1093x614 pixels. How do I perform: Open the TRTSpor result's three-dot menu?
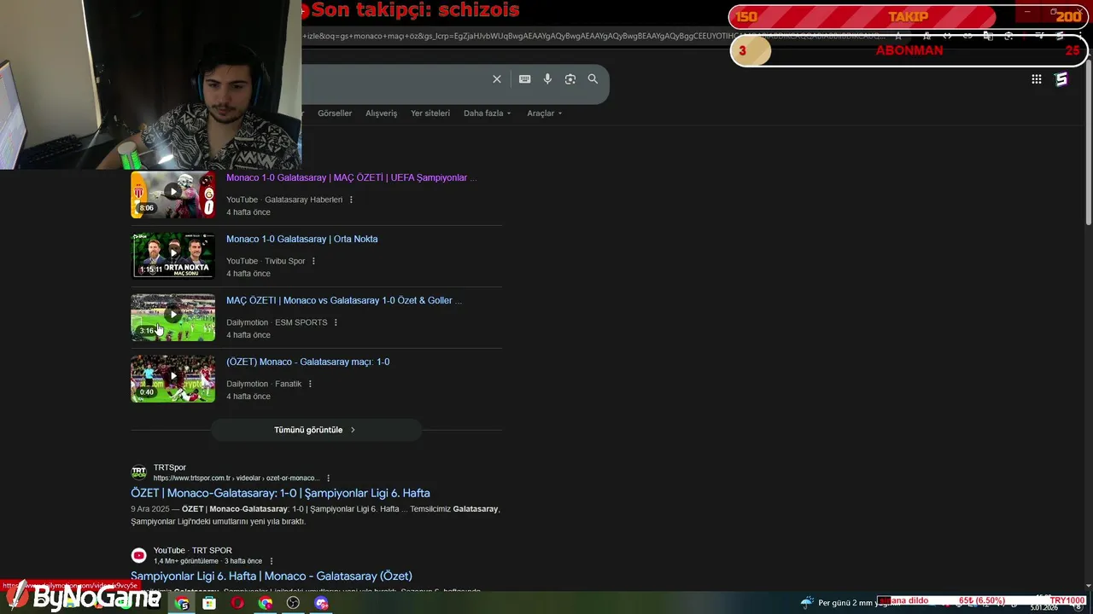pyautogui.click(x=328, y=478)
